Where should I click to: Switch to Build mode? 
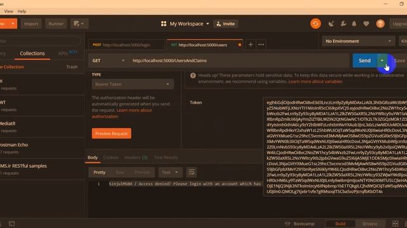coord(340,224)
